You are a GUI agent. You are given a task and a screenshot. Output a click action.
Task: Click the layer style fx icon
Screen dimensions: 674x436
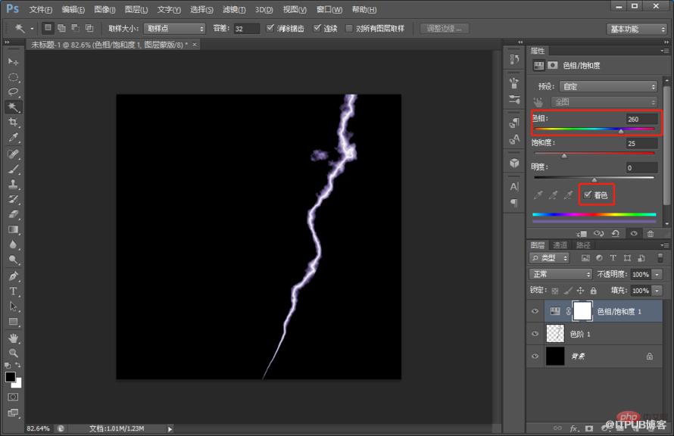(573, 428)
